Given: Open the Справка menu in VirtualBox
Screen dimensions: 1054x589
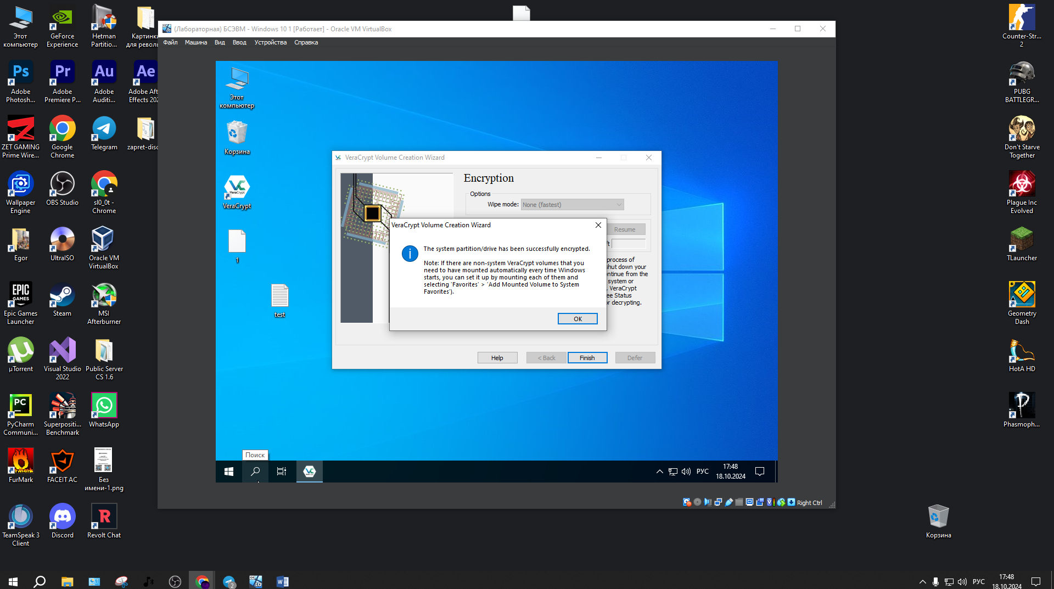Looking at the screenshot, I should (306, 42).
